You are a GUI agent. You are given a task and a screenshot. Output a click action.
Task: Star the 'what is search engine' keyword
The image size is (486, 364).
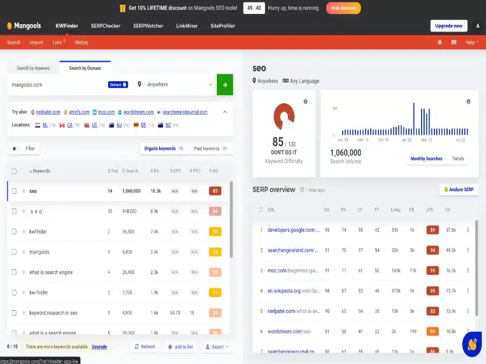click(x=24, y=272)
